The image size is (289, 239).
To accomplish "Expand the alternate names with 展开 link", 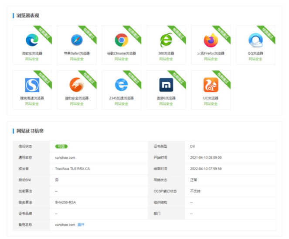I will click(x=81, y=225).
